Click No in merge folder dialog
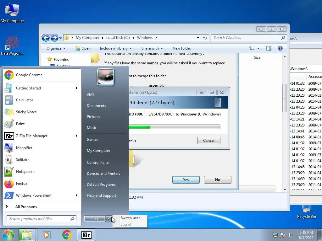Screen dimensions: 322x241 click(x=218, y=180)
